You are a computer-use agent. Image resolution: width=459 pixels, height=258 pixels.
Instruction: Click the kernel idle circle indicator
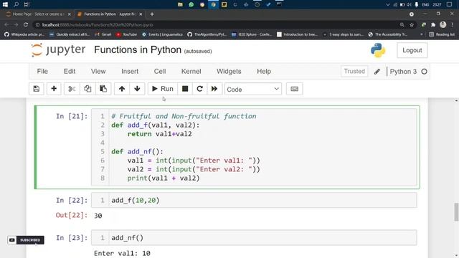(424, 72)
